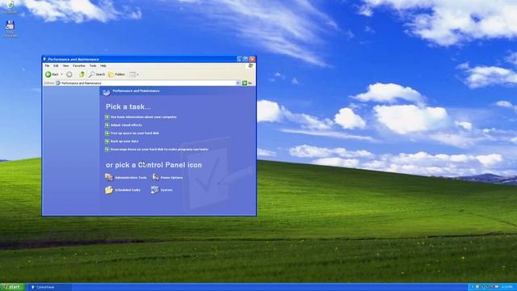This screenshot has height=291, width=517.
Task: Select the Control Panel taskbar button
Action: pyautogui.click(x=49, y=288)
